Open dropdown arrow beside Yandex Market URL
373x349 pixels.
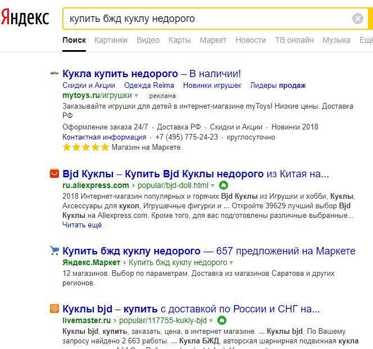click(x=231, y=263)
